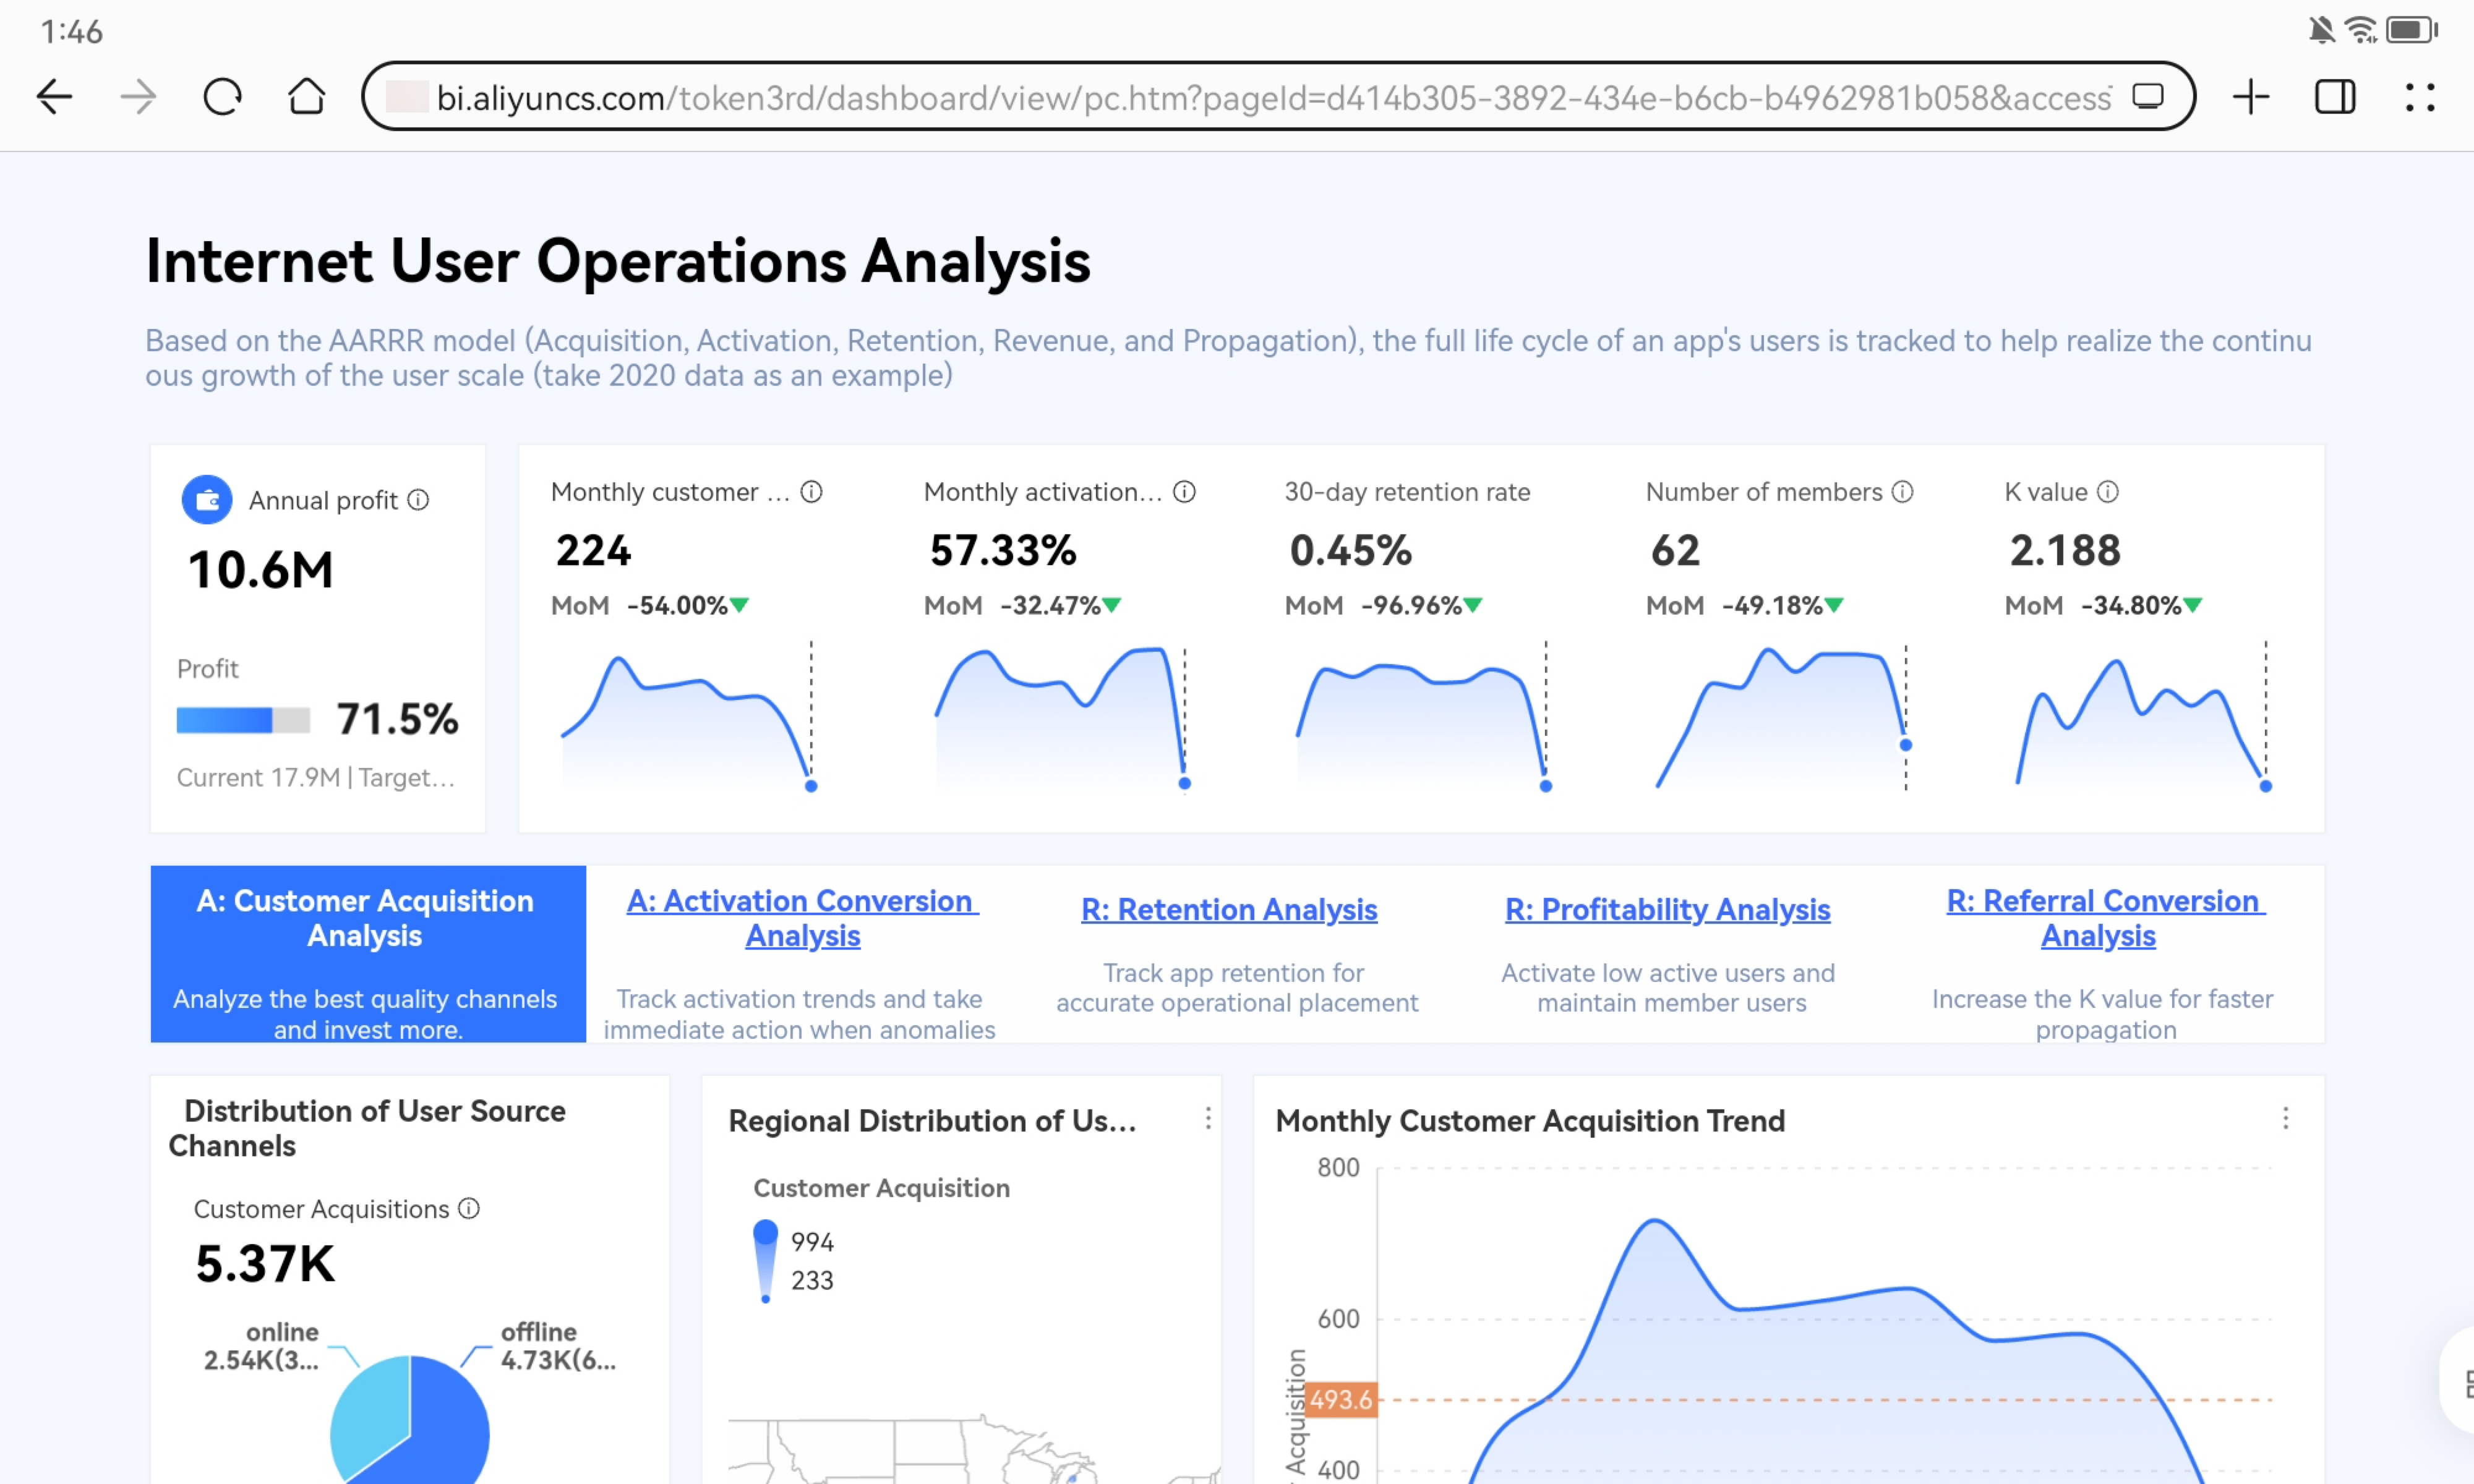Open the browser four-dot menu
2474x1484 pixels.
click(x=2419, y=97)
